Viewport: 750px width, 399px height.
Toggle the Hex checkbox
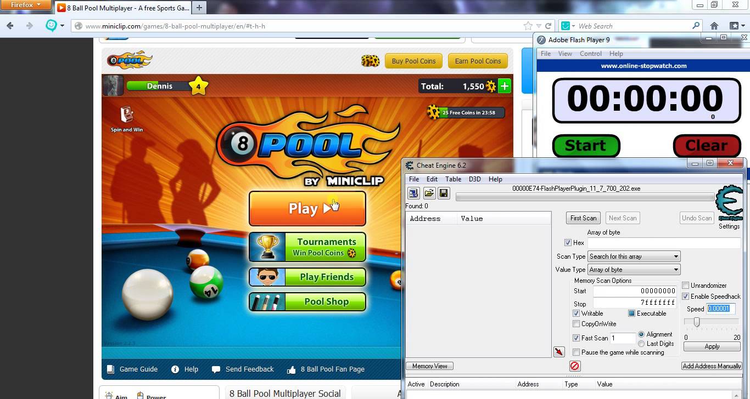568,243
